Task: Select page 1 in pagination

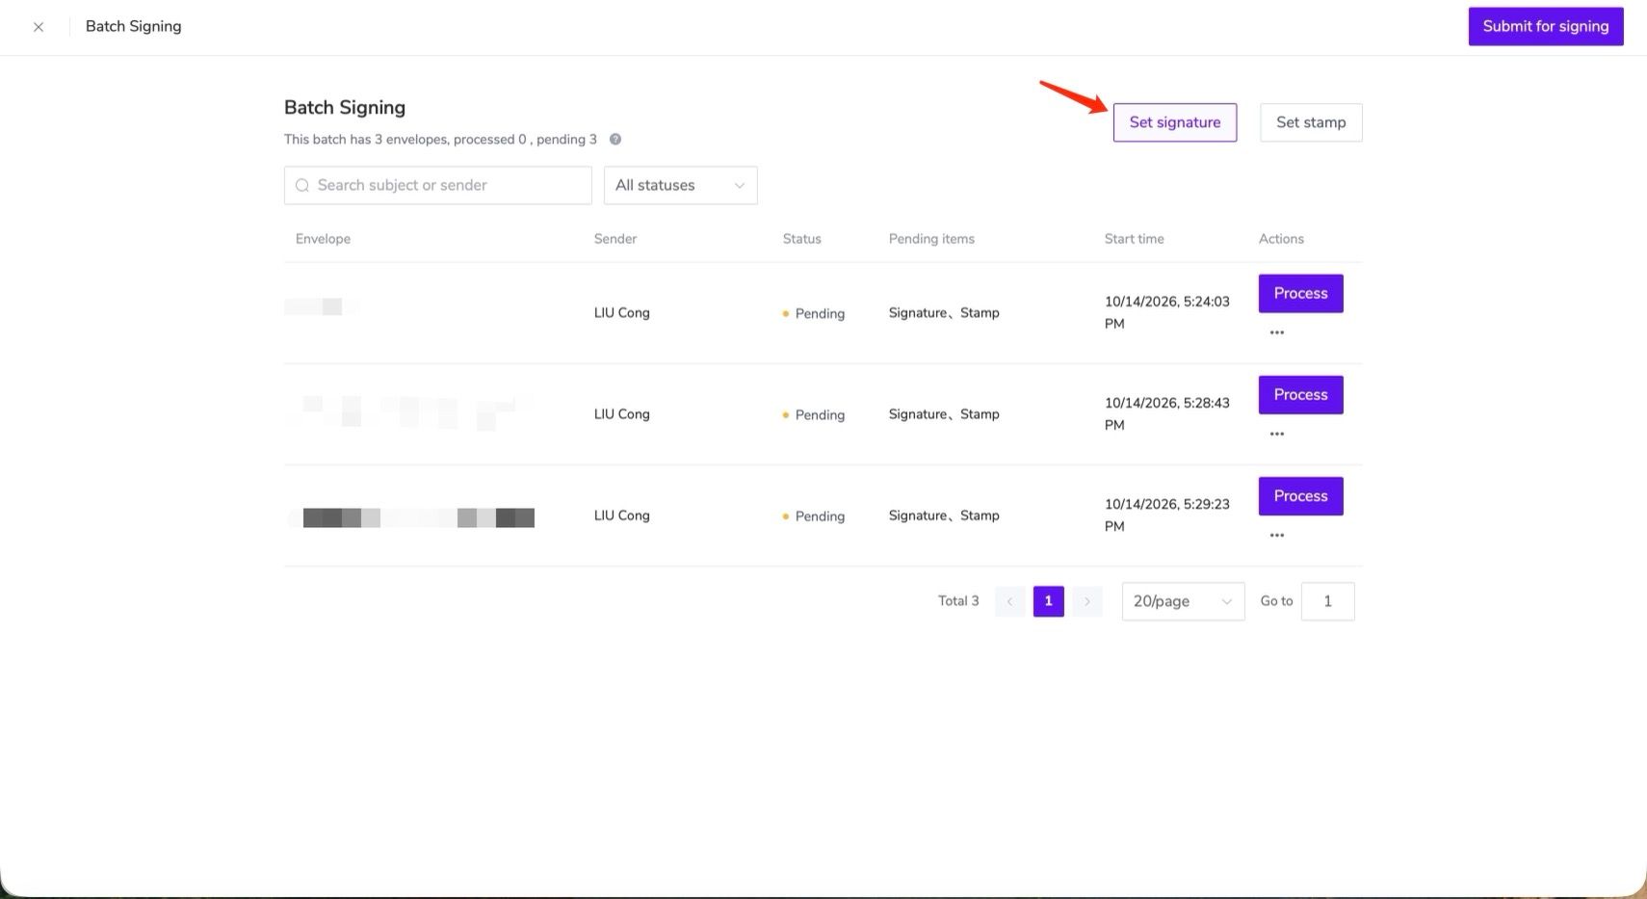Action: coord(1049,601)
